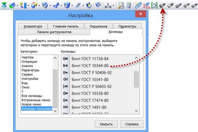Open the Окружение tab

[98, 26]
